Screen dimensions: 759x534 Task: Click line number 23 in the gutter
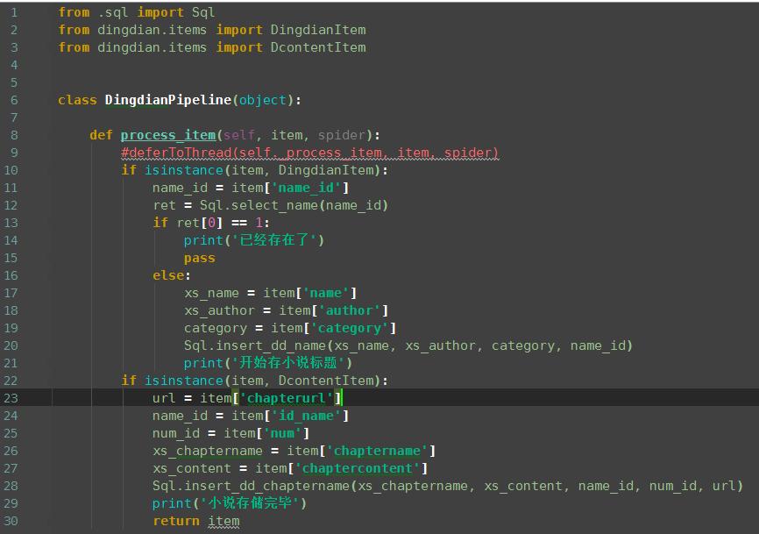tap(11, 398)
